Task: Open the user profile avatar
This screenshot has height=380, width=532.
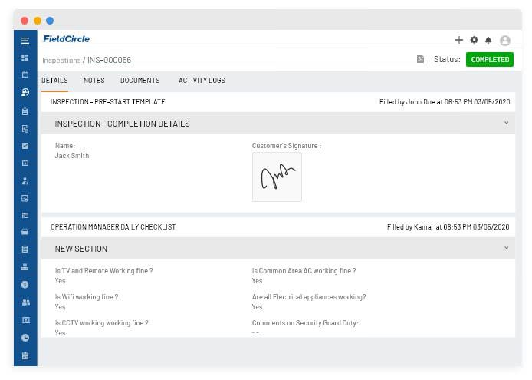Action: (505, 41)
